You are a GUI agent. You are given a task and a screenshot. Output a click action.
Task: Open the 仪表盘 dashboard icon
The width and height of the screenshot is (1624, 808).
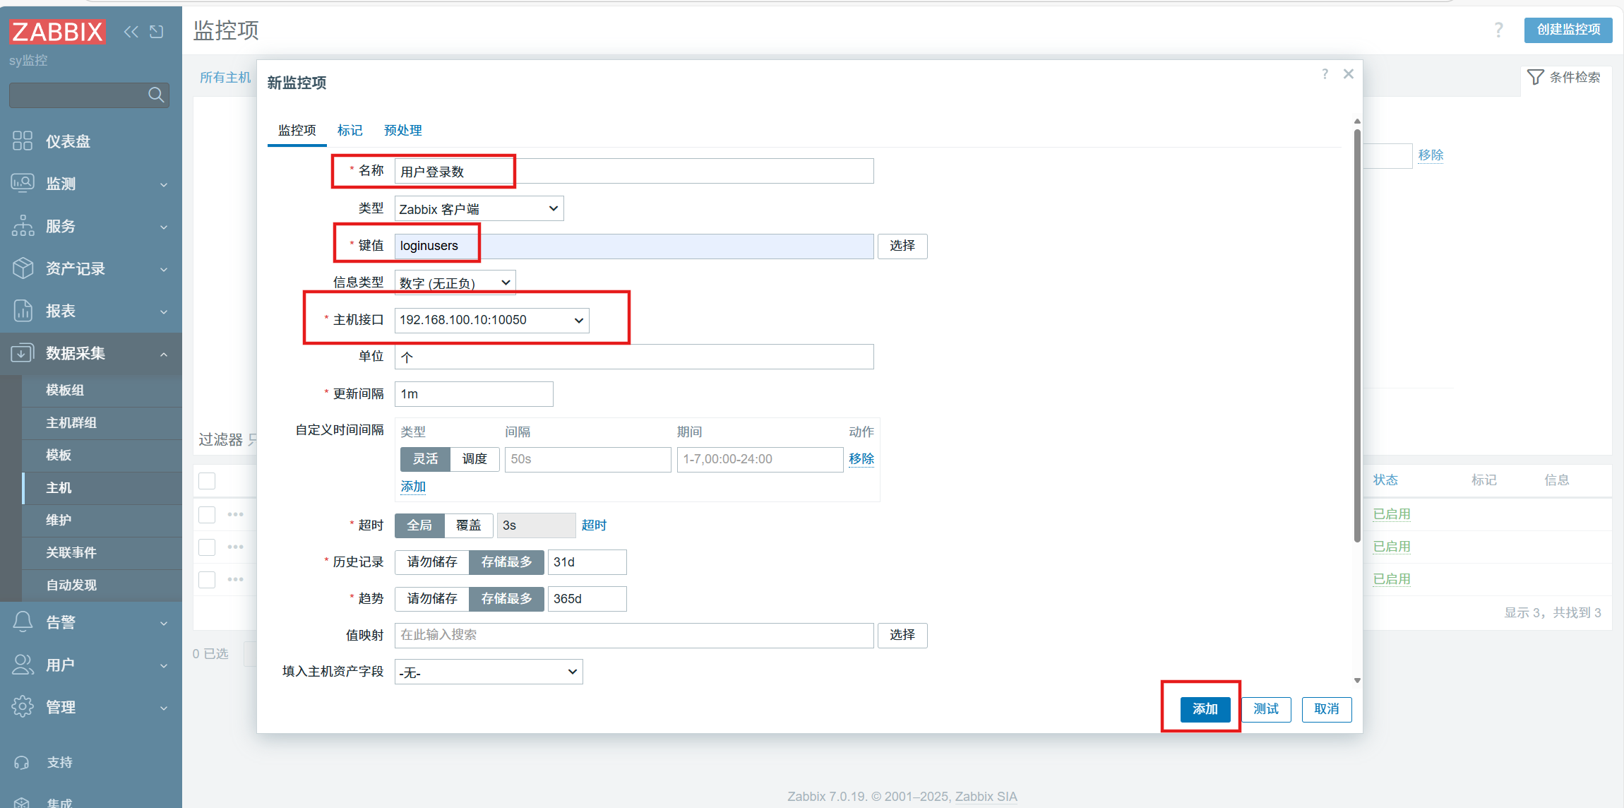tap(23, 141)
